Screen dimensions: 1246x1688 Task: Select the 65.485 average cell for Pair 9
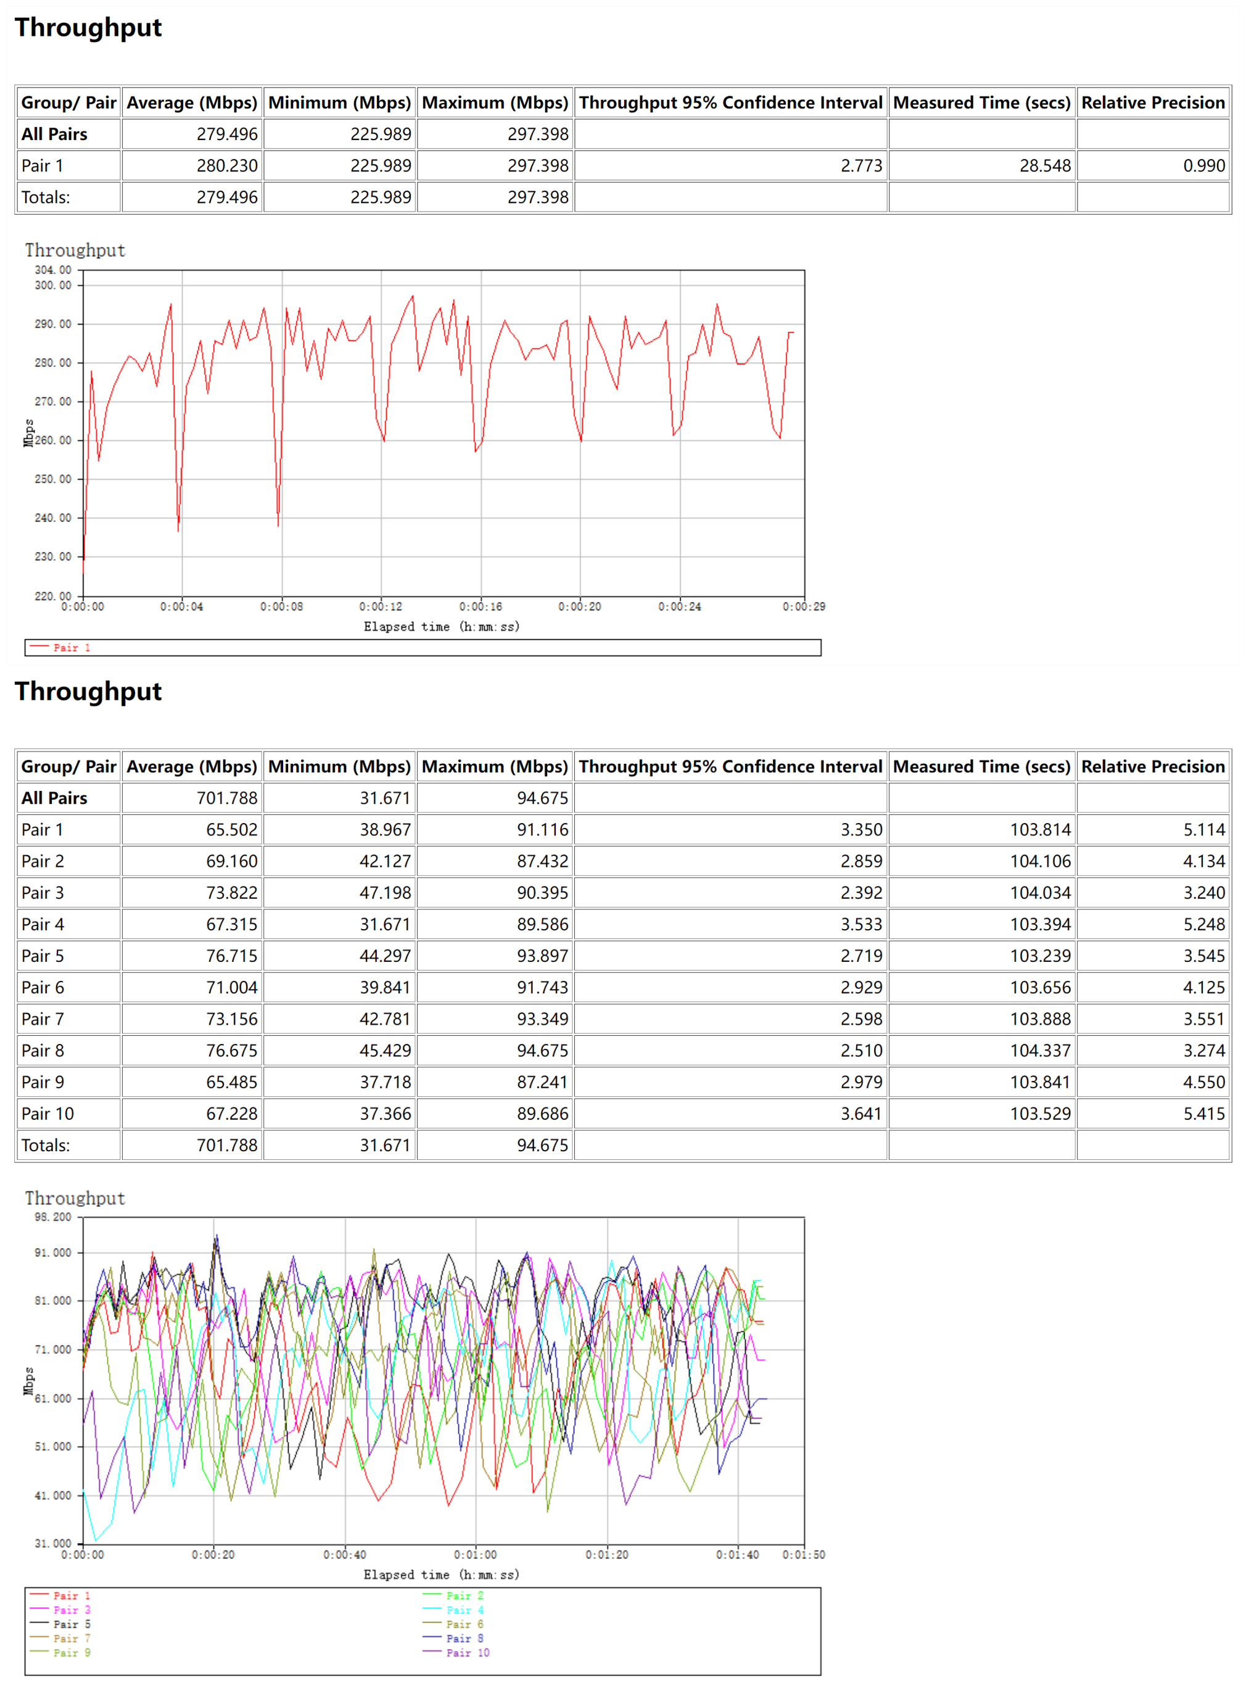[231, 1082]
